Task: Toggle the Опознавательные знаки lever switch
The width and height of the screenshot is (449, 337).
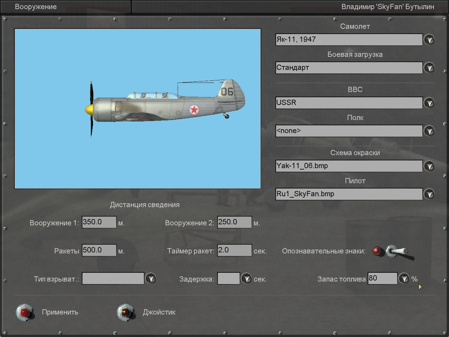Action: [x=396, y=251]
